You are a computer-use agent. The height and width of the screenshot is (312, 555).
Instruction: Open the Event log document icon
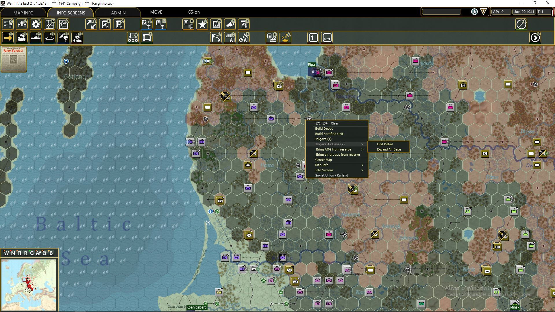[x=105, y=24]
